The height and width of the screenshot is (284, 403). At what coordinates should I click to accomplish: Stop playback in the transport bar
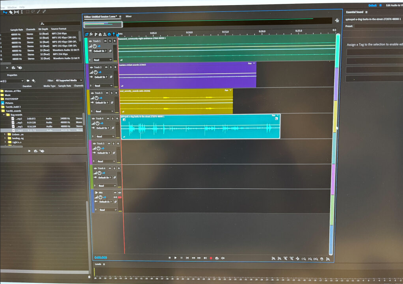click(x=170, y=258)
